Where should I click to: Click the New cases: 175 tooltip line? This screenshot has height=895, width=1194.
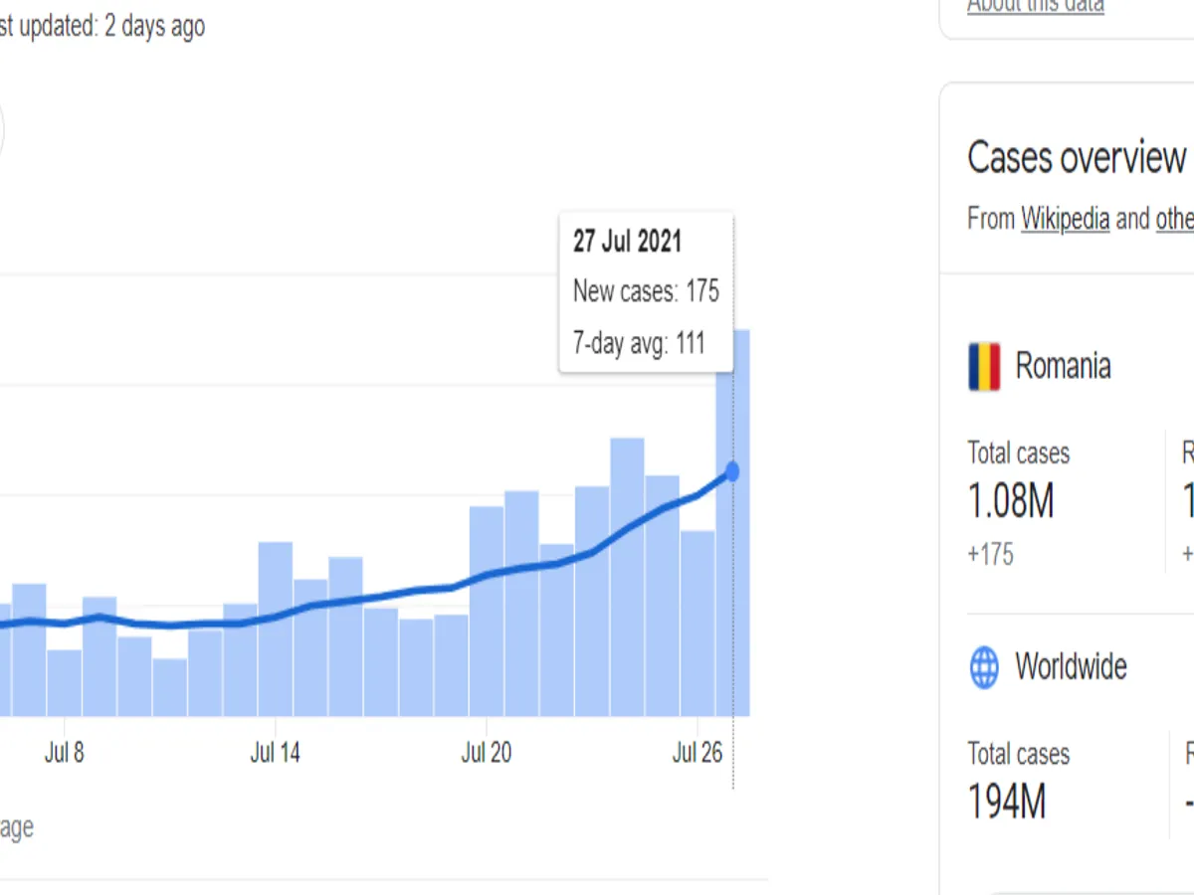pyautogui.click(x=646, y=292)
